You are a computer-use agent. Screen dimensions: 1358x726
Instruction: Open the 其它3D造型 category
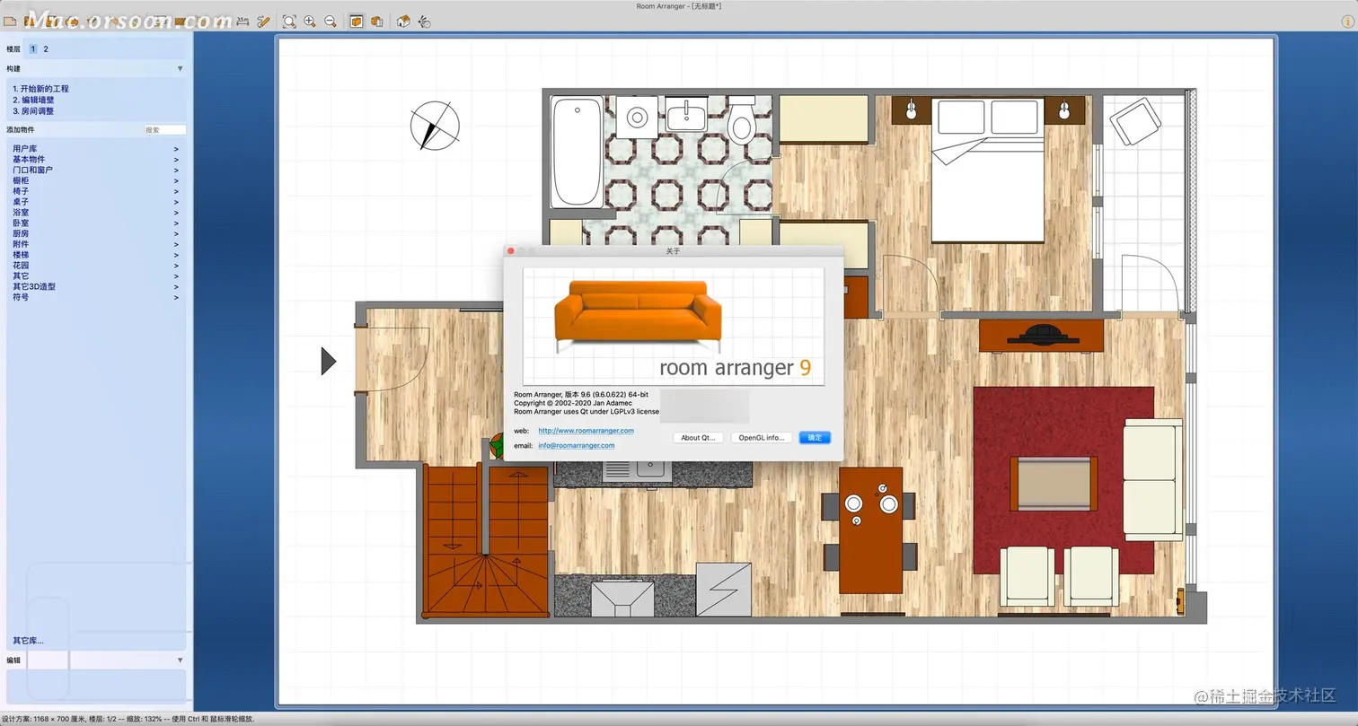(x=94, y=287)
